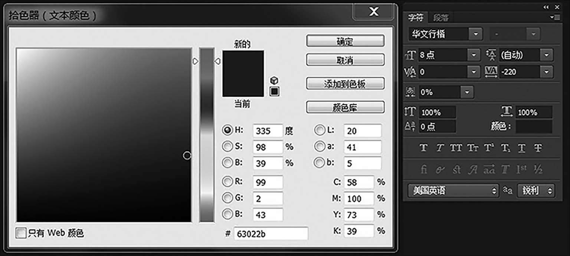
Task: Select the Lab a radio button
Action: [x=319, y=146]
